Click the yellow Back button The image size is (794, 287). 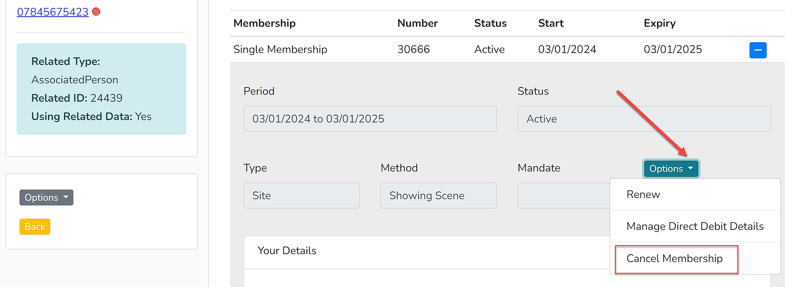[35, 226]
